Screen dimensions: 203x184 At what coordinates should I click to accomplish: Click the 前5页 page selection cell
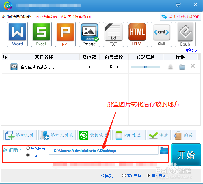click(x=114, y=67)
